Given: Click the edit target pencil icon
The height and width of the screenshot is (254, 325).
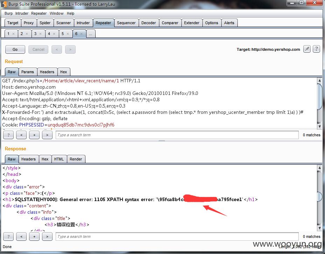Looking at the screenshot, I should [307, 49].
